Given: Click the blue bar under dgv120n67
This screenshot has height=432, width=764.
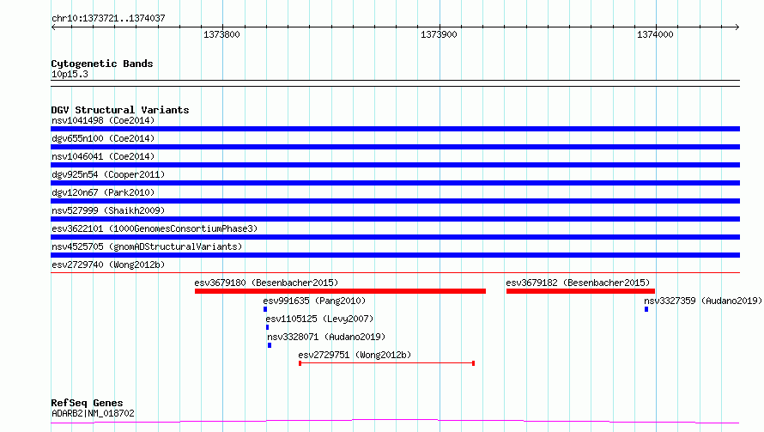Looking at the screenshot, I should pos(395,201).
